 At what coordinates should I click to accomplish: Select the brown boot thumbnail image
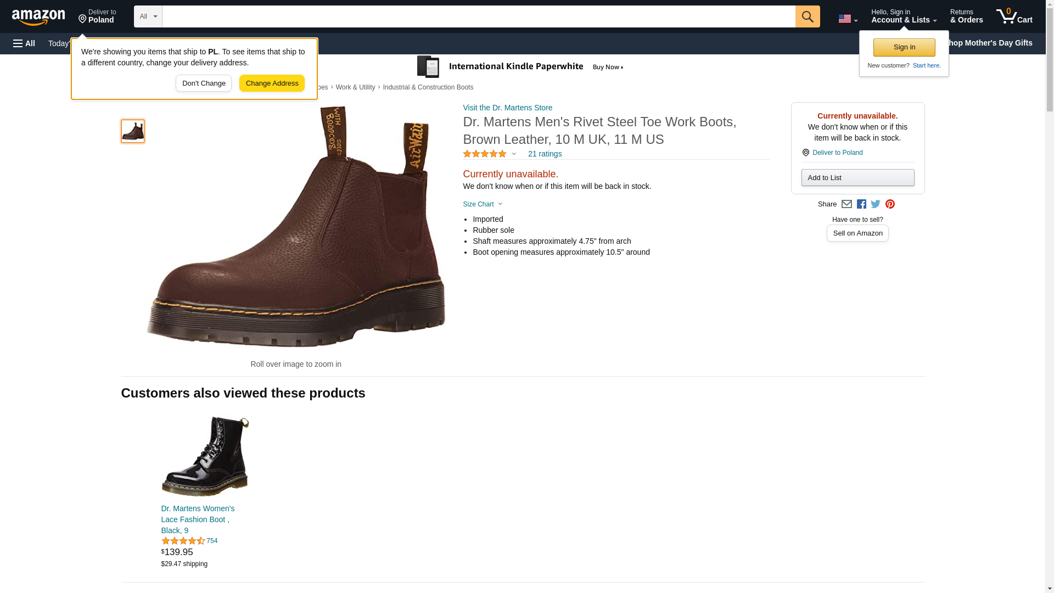point(133,131)
